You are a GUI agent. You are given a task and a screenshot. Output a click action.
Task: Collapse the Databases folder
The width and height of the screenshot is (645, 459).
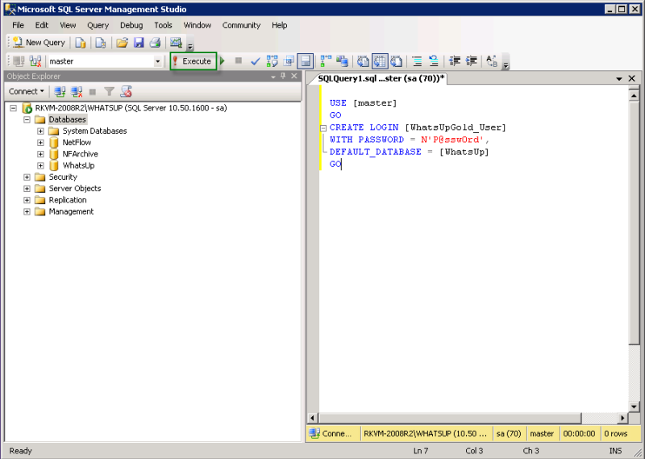[27, 119]
